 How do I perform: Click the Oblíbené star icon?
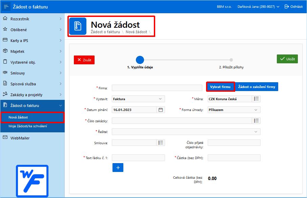[5, 29]
